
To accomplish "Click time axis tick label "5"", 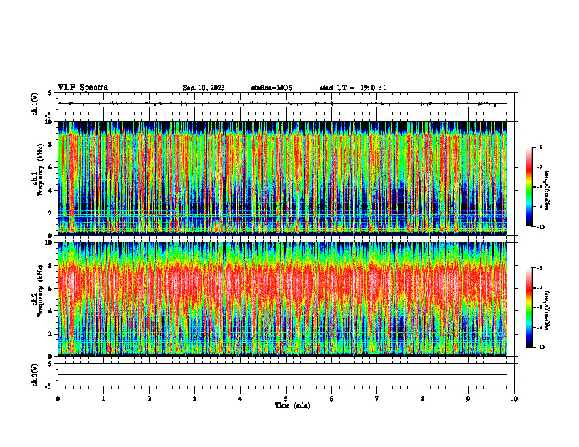I will pos(286,399).
